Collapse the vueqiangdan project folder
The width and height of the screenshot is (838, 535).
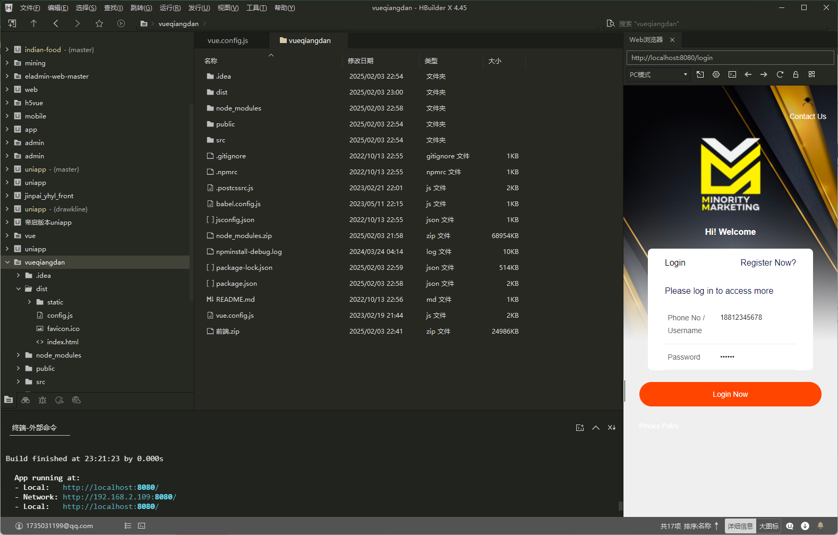click(7, 262)
